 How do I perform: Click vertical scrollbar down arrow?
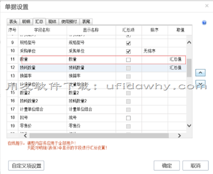(x=189, y=125)
